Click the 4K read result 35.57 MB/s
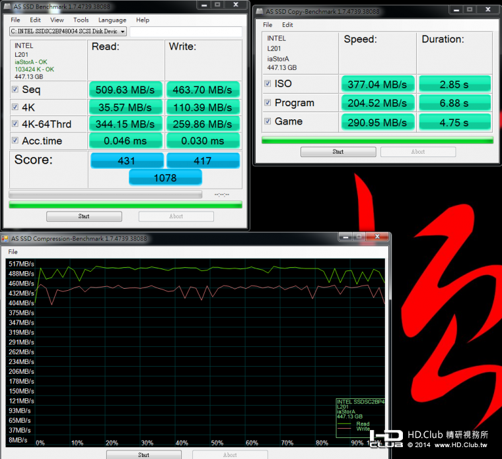The height and width of the screenshot is (459, 502). [126, 107]
